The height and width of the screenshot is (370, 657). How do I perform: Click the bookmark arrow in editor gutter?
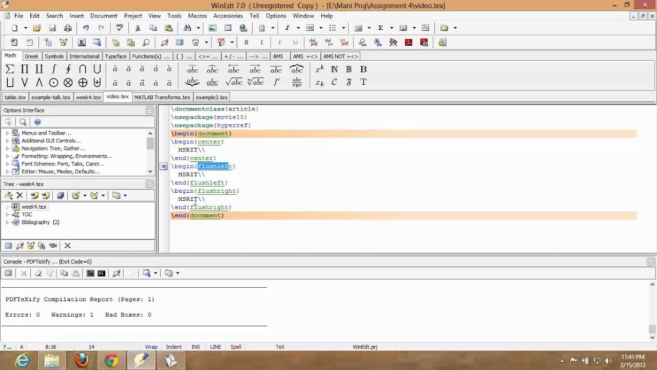pyautogui.click(x=163, y=166)
